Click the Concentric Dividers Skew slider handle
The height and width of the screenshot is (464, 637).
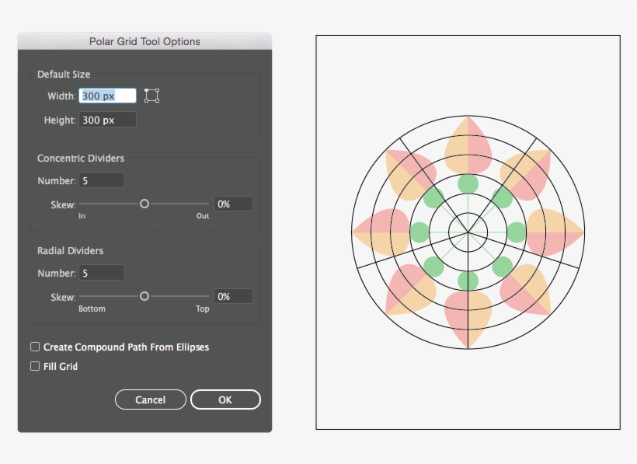click(x=144, y=203)
